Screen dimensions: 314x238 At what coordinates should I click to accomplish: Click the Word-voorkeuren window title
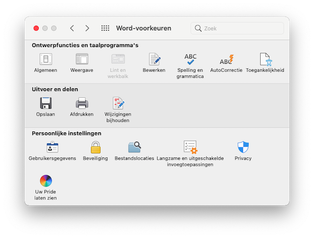point(143,28)
